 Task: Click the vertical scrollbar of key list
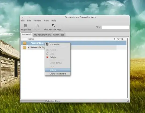pyautogui.click(x=128, y=68)
